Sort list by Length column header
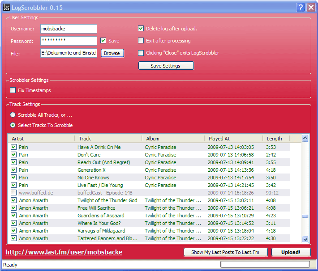Viewport: 318px width, 271px height. point(276,139)
